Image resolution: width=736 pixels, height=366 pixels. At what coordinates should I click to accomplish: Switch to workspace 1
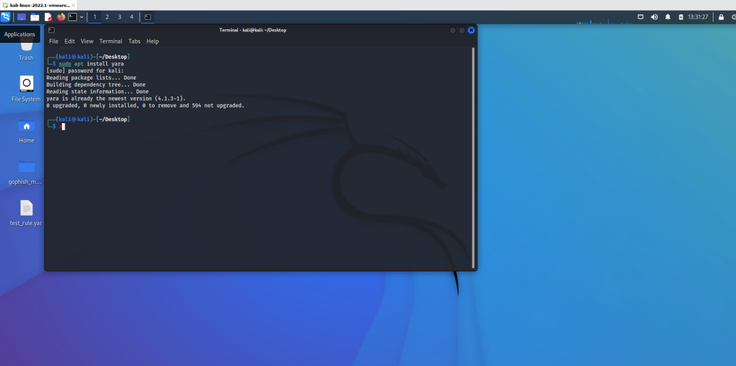pos(95,17)
